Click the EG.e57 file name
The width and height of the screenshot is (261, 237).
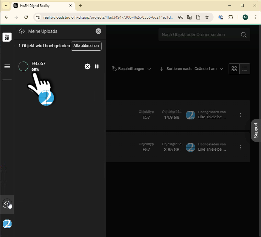click(38, 64)
